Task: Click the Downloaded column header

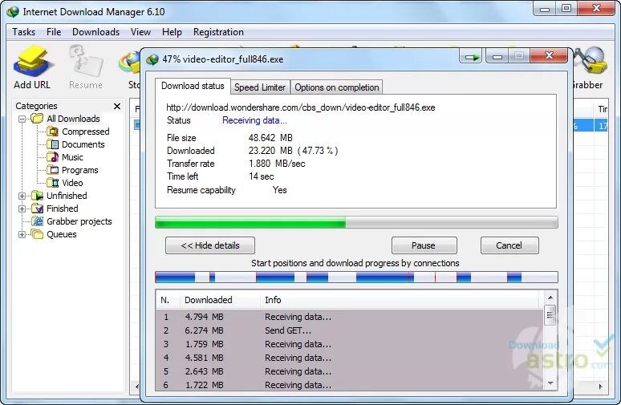Action: tap(220, 300)
